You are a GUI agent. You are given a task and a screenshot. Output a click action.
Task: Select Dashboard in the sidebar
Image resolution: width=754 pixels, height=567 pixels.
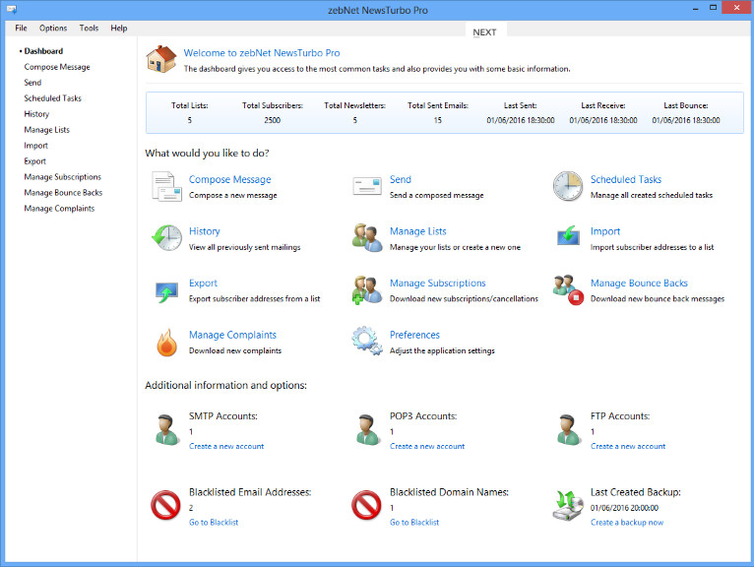click(x=43, y=51)
